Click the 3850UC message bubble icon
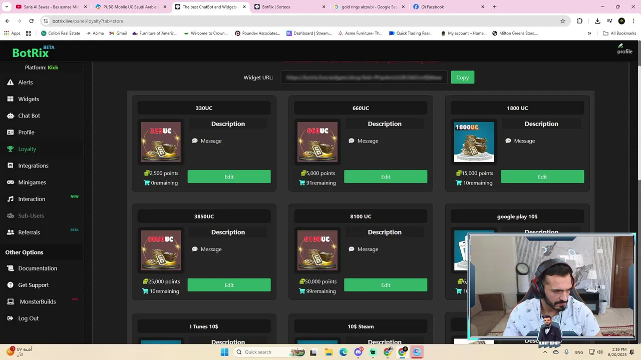641x360 pixels. coord(195,249)
